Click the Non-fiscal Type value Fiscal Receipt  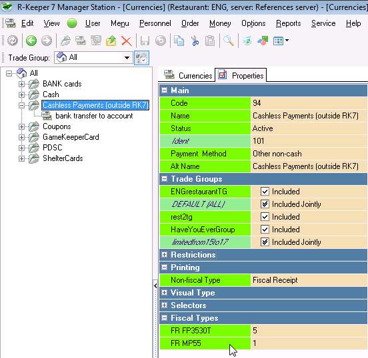point(309,280)
